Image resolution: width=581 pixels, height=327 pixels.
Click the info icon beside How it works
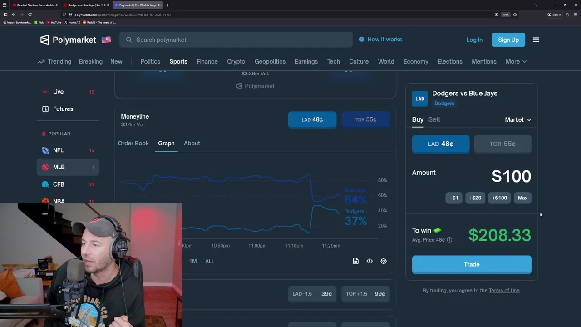362,40
